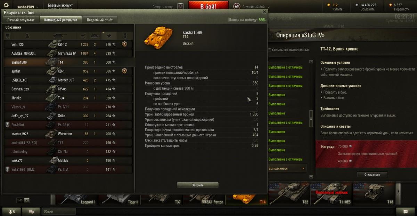Sort allies by the destroyed vehicles column icon
Viewport: 417px width, 216px height.
pos(95,36)
